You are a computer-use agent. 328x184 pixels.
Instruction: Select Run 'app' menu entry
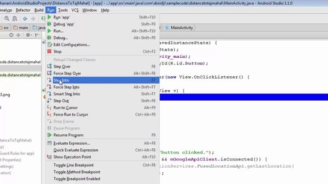(x=102, y=17)
